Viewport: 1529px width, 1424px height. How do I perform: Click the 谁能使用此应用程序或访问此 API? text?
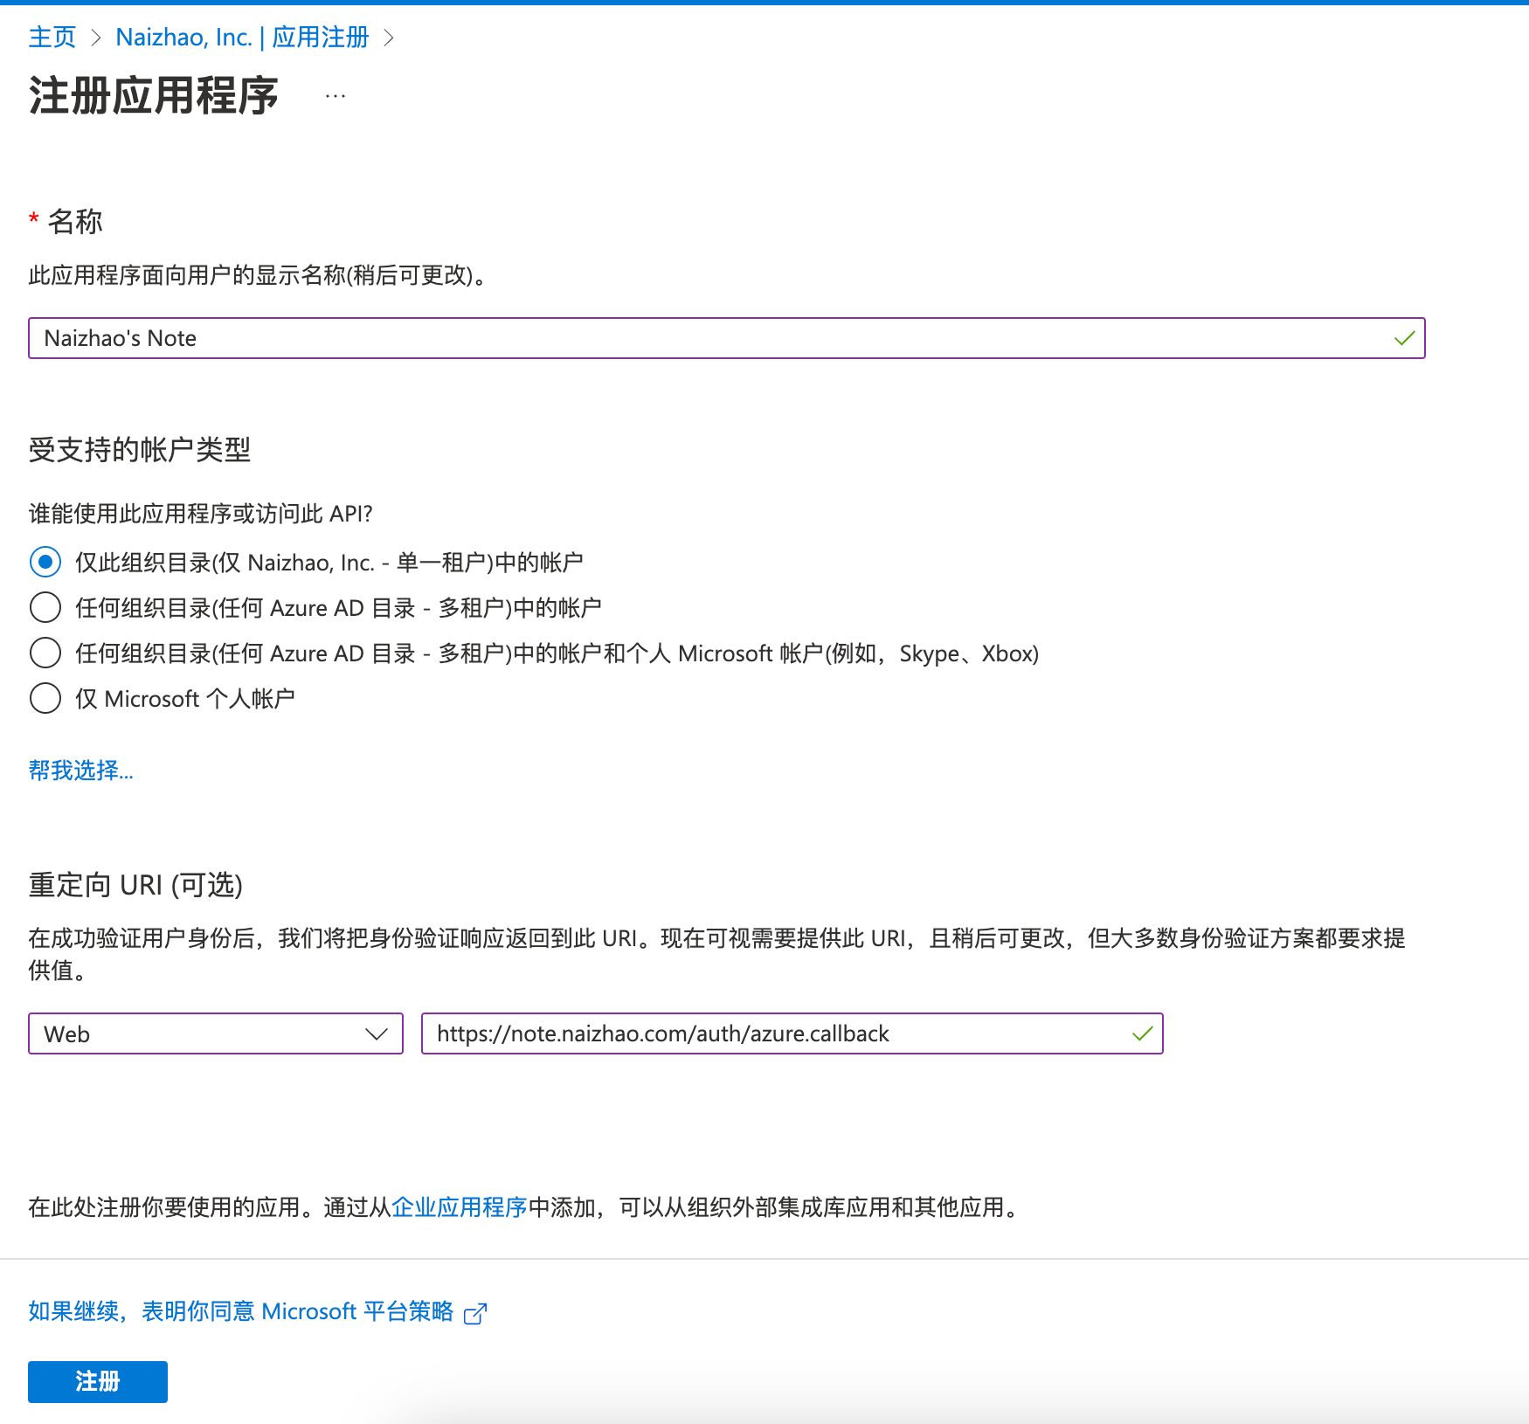(201, 514)
